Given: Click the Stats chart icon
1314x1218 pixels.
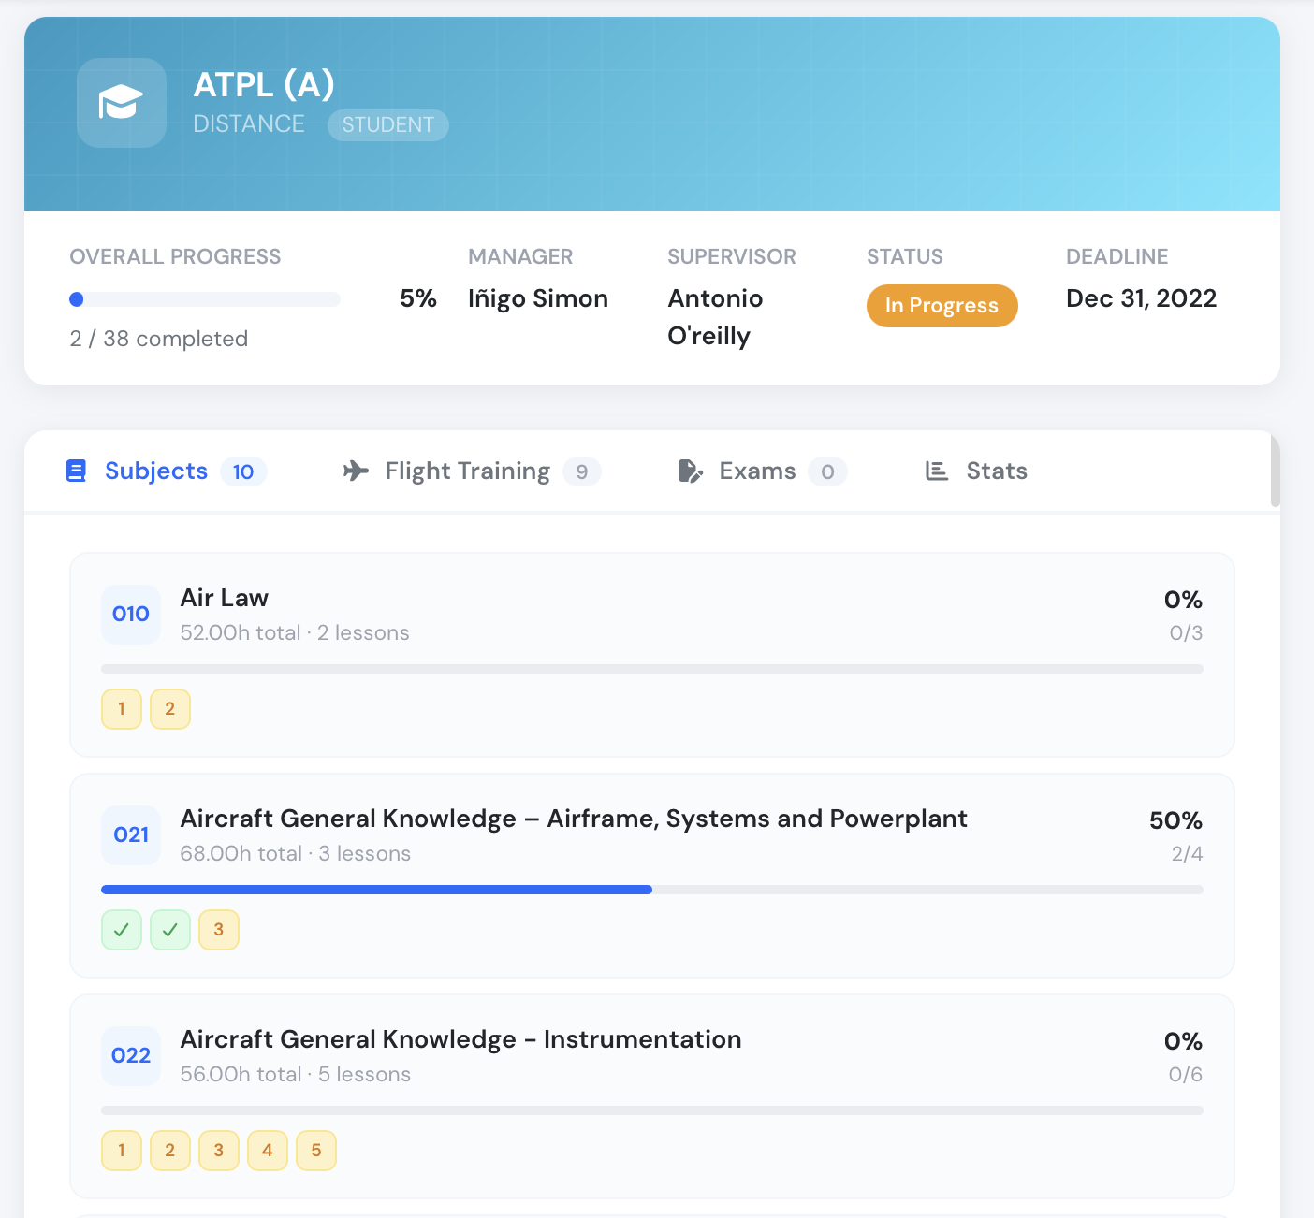Looking at the screenshot, I should [937, 471].
